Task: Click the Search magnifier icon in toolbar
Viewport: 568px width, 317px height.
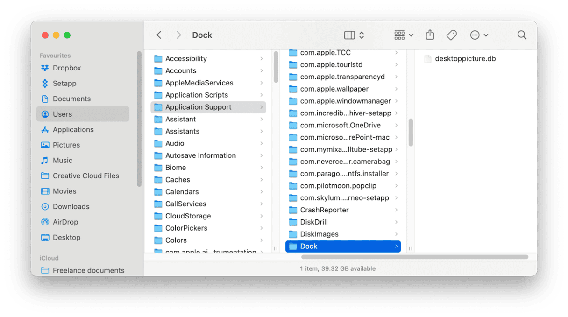Action: click(x=522, y=35)
